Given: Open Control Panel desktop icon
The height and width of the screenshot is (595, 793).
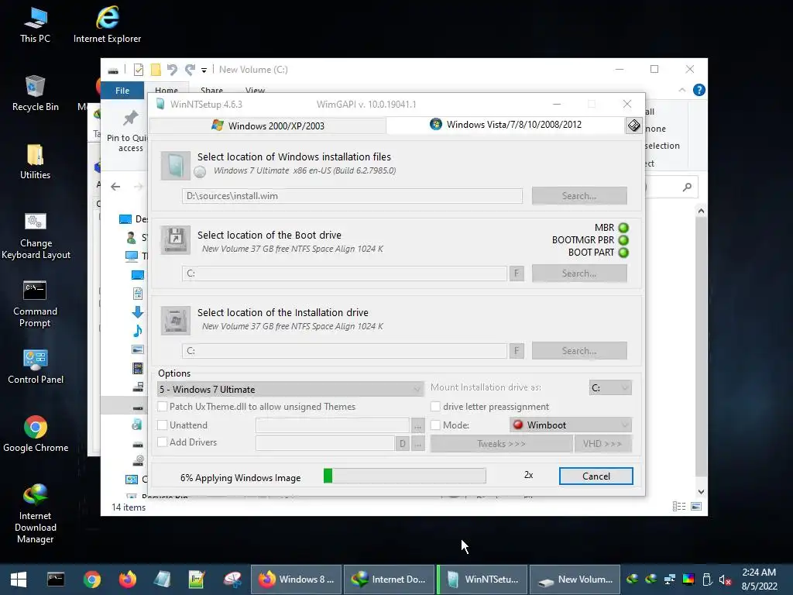Looking at the screenshot, I should (x=36, y=366).
